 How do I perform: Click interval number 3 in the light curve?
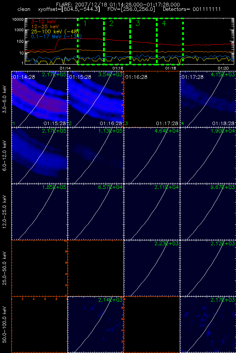(x=137, y=23)
